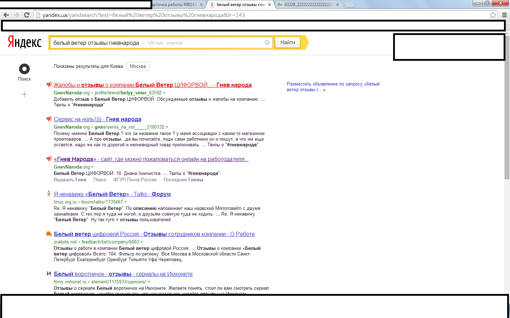Click inside the Yandex search query field
Screen dimensions: 510x318
click(x=161, y=42)
